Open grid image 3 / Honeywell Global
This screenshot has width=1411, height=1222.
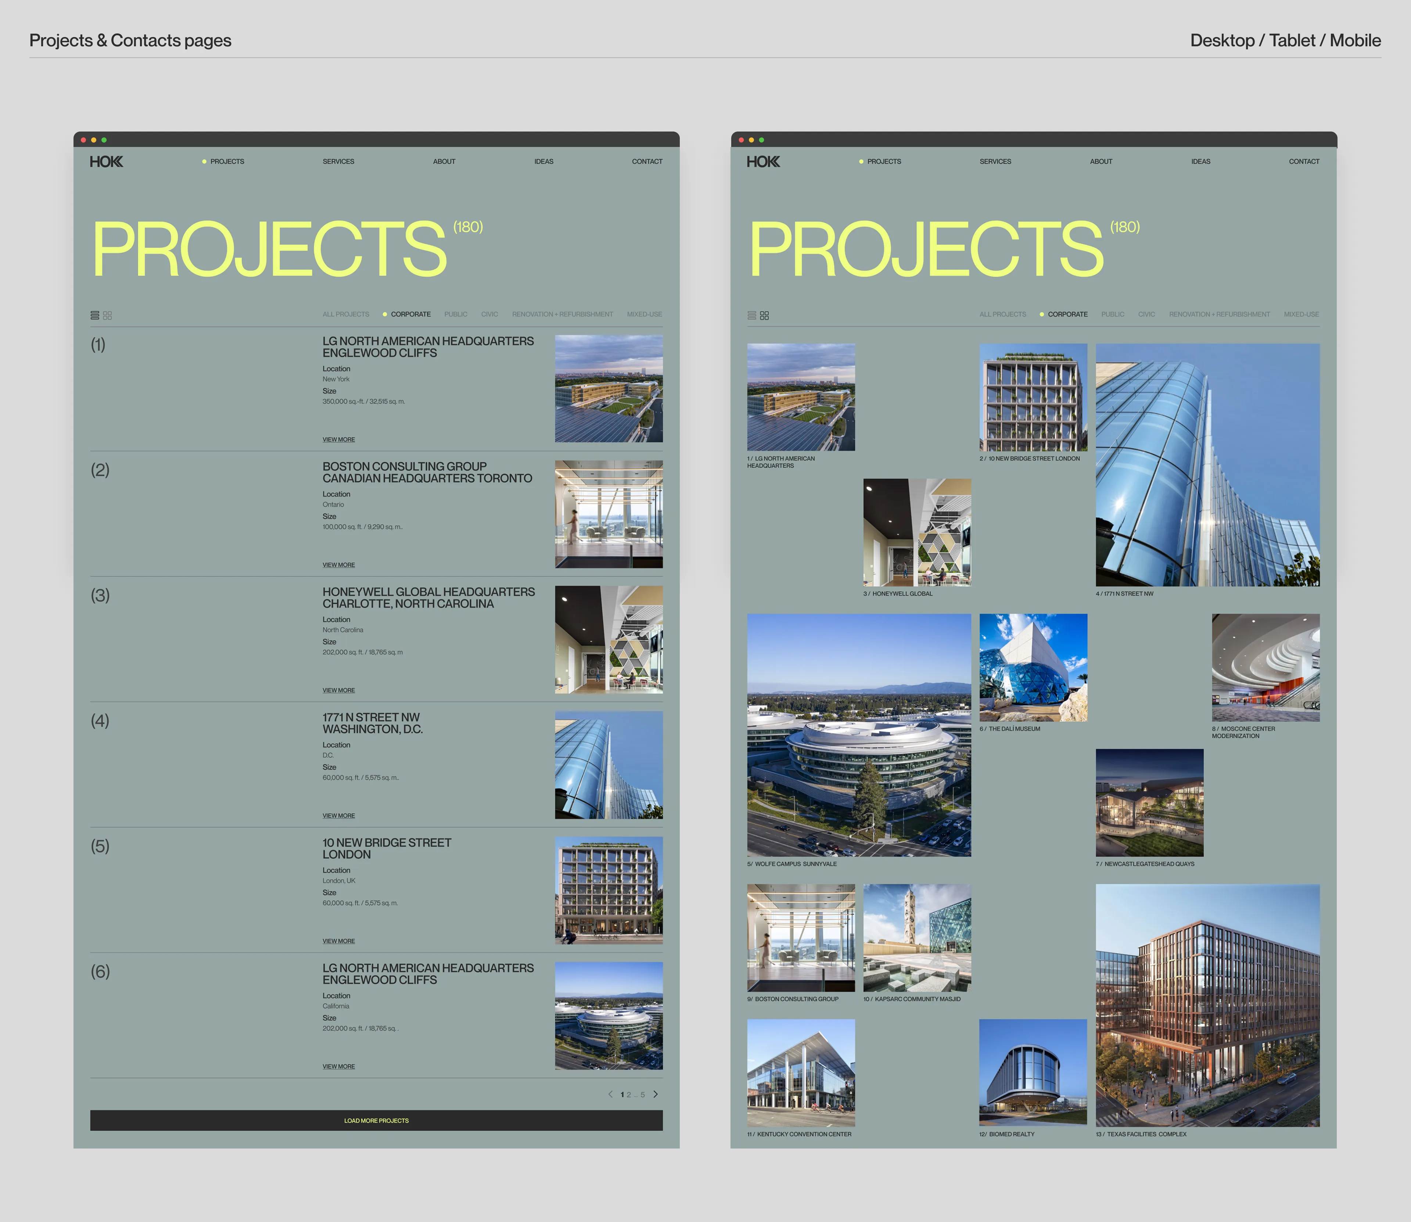point(917,533)
